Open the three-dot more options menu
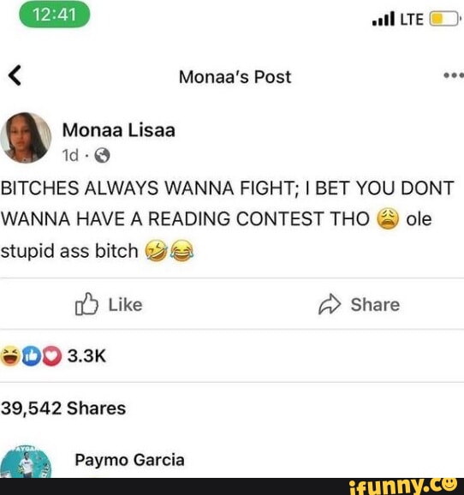This screenshot has width=464, height=495. tap(454, 75)
